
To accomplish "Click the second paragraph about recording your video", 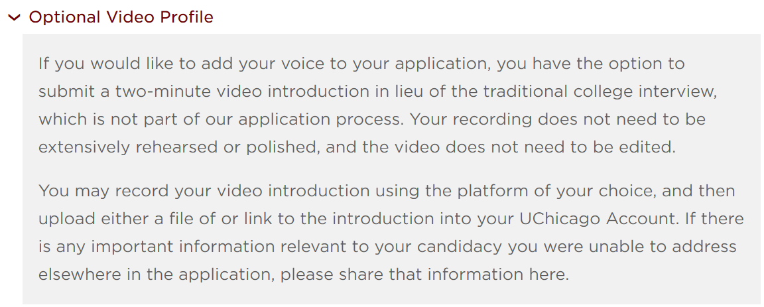I will point(391,233).
